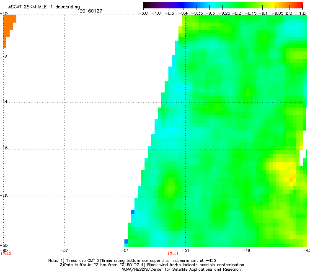The width and height of the screenshot is (310, 272).
Task: Select the '-54' longitude axis label
Action: 125,251
